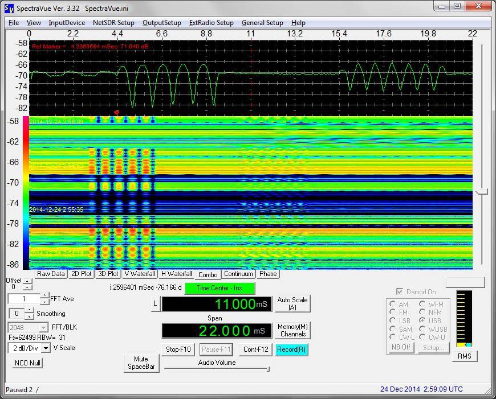Click the Record(R) button
This screenshot has height=399, width=496.
[291, 349]
